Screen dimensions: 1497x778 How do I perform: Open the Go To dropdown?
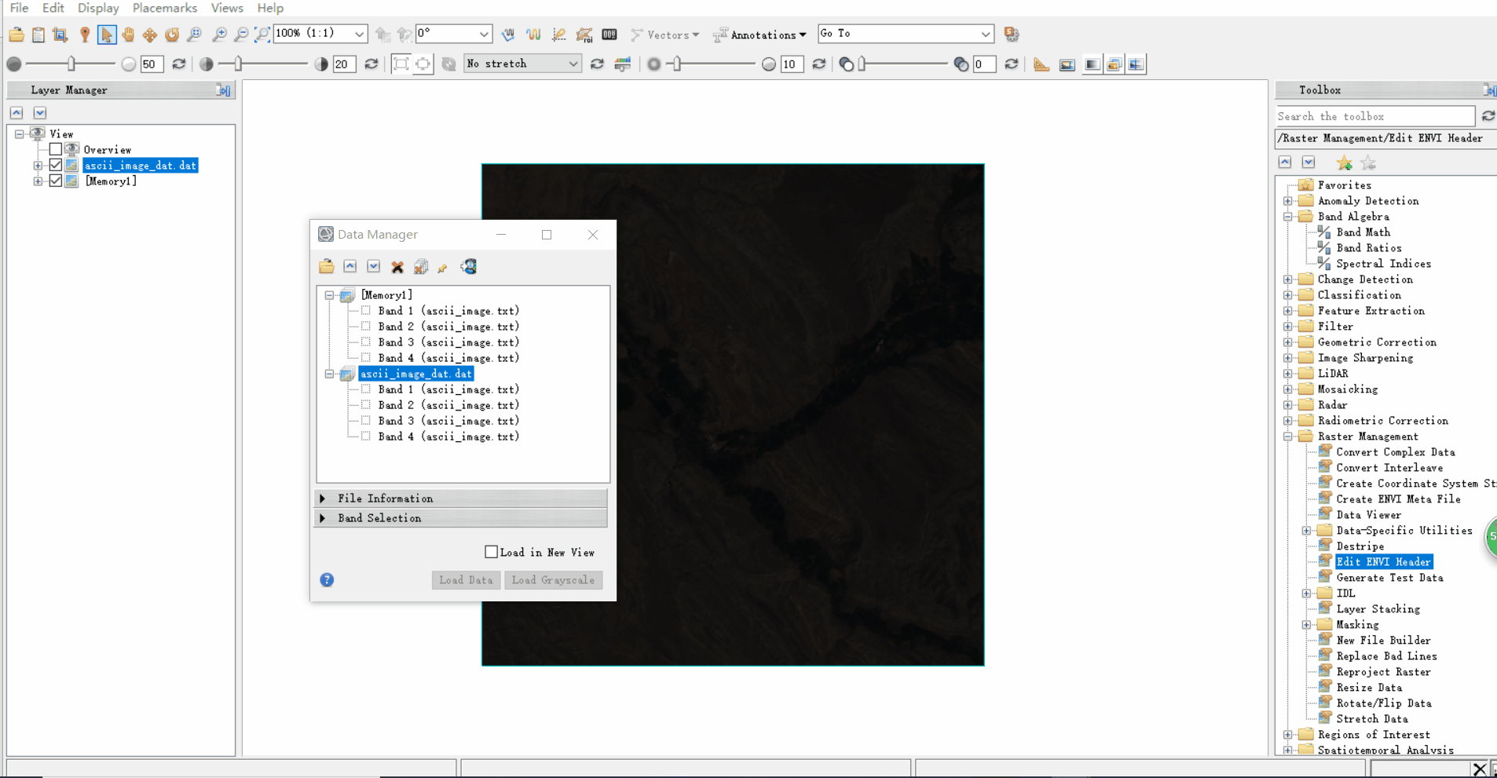pyautogui.click(x=985, y=34)
